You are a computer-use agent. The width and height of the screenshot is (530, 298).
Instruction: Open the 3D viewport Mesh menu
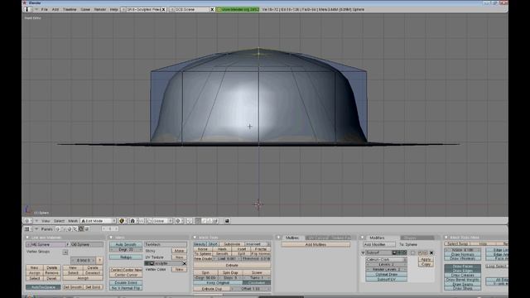pos(73,221)
